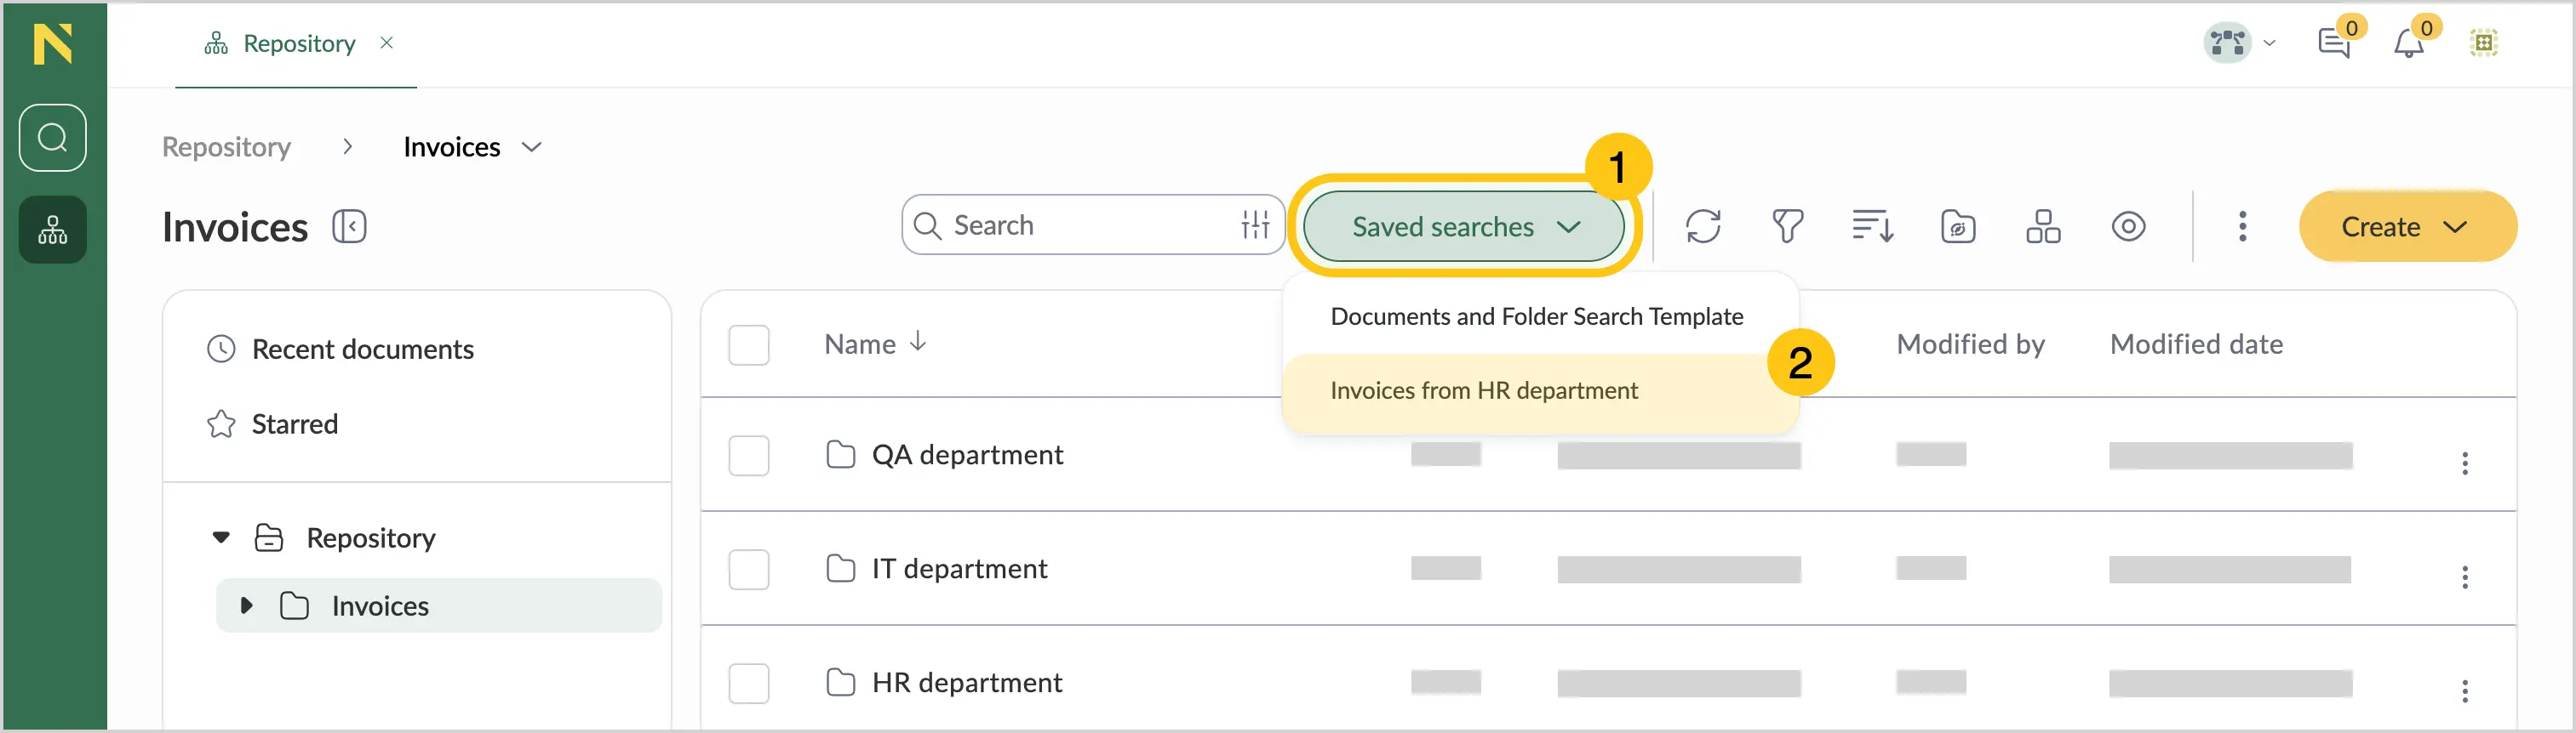Open the Create dropdown button

[2408, 227]
